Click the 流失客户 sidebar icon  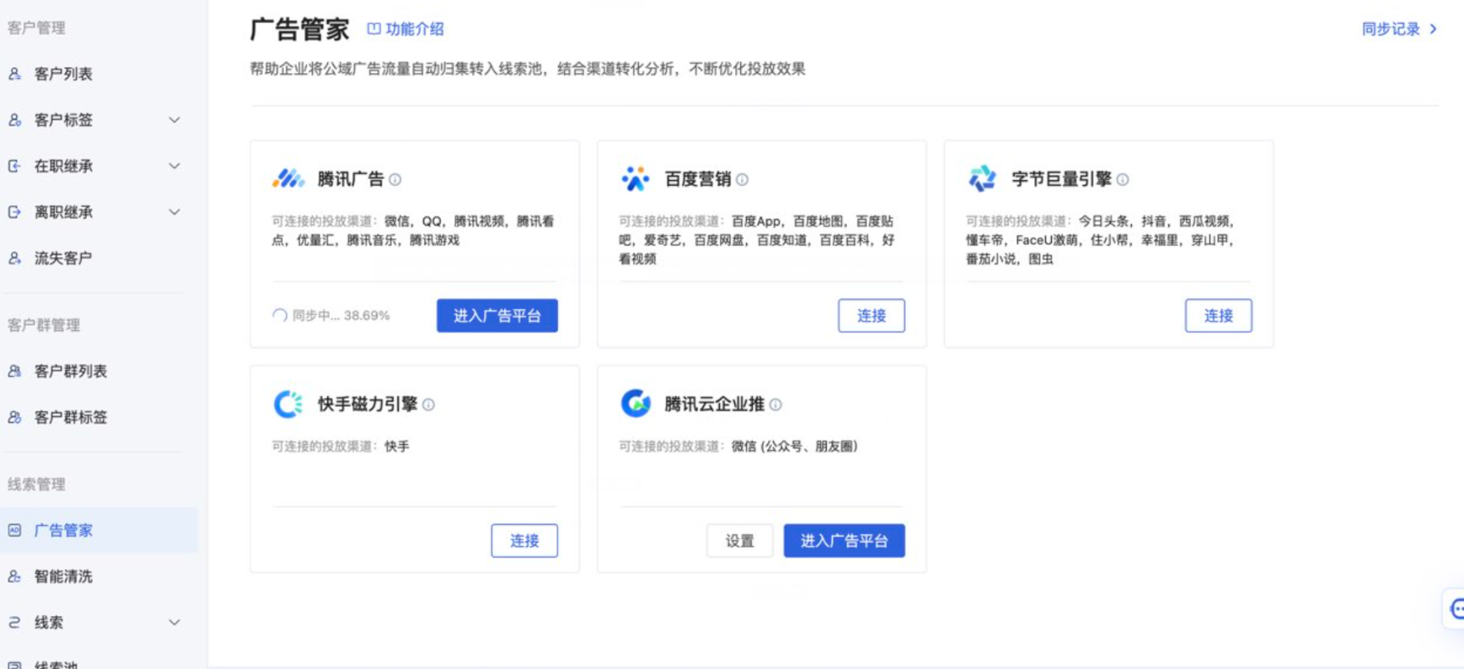click(14, 258)
